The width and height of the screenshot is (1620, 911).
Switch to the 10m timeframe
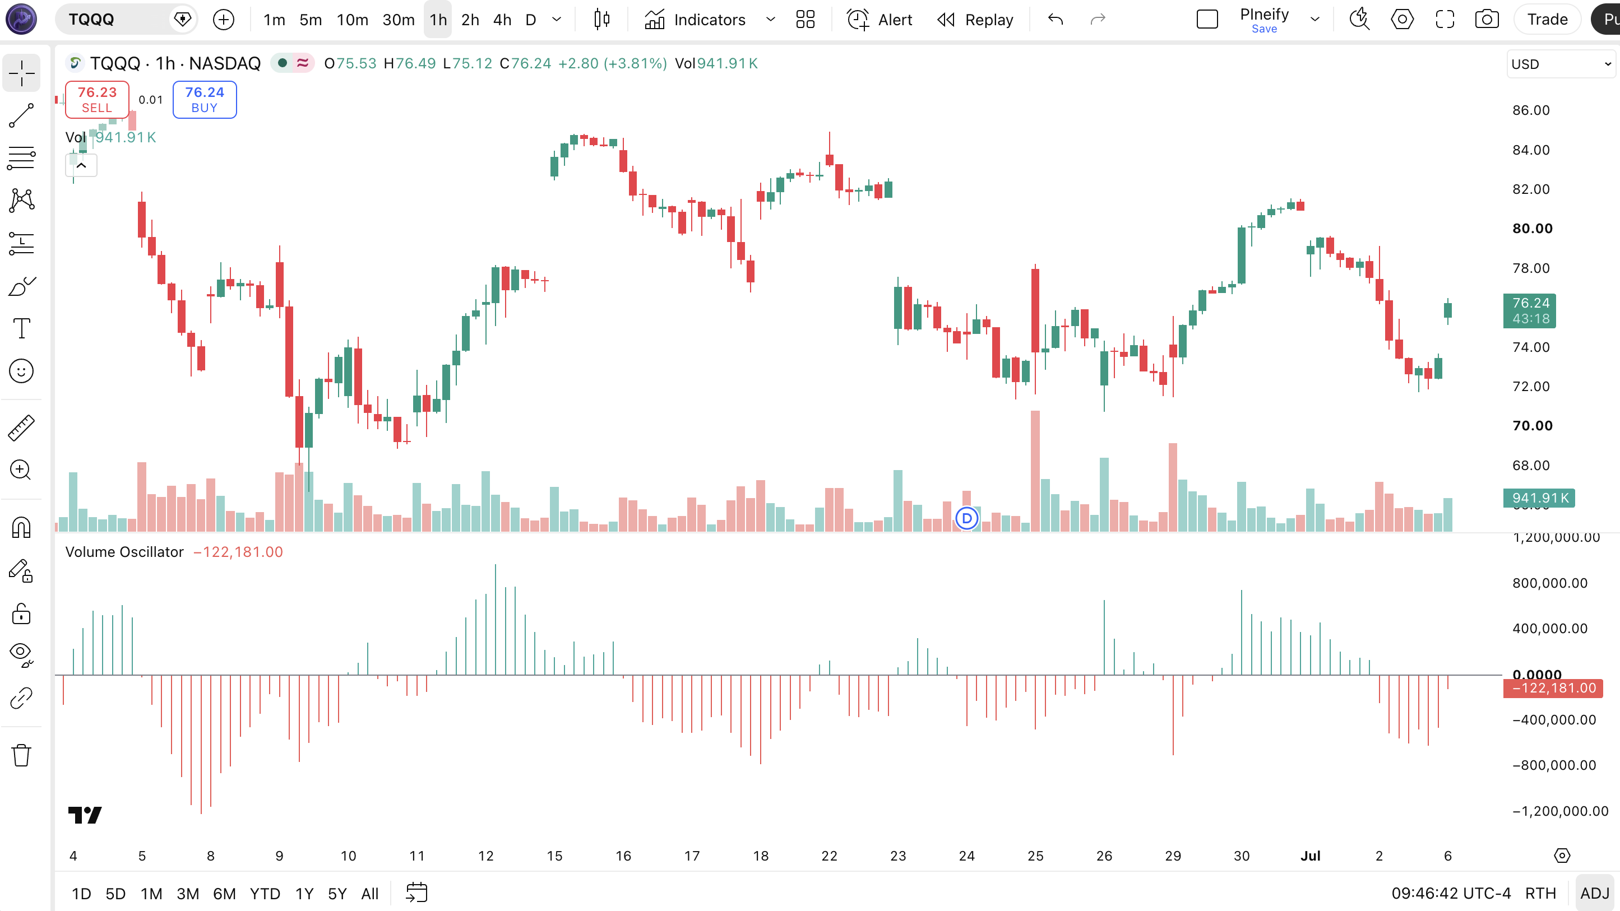(352, 20)
